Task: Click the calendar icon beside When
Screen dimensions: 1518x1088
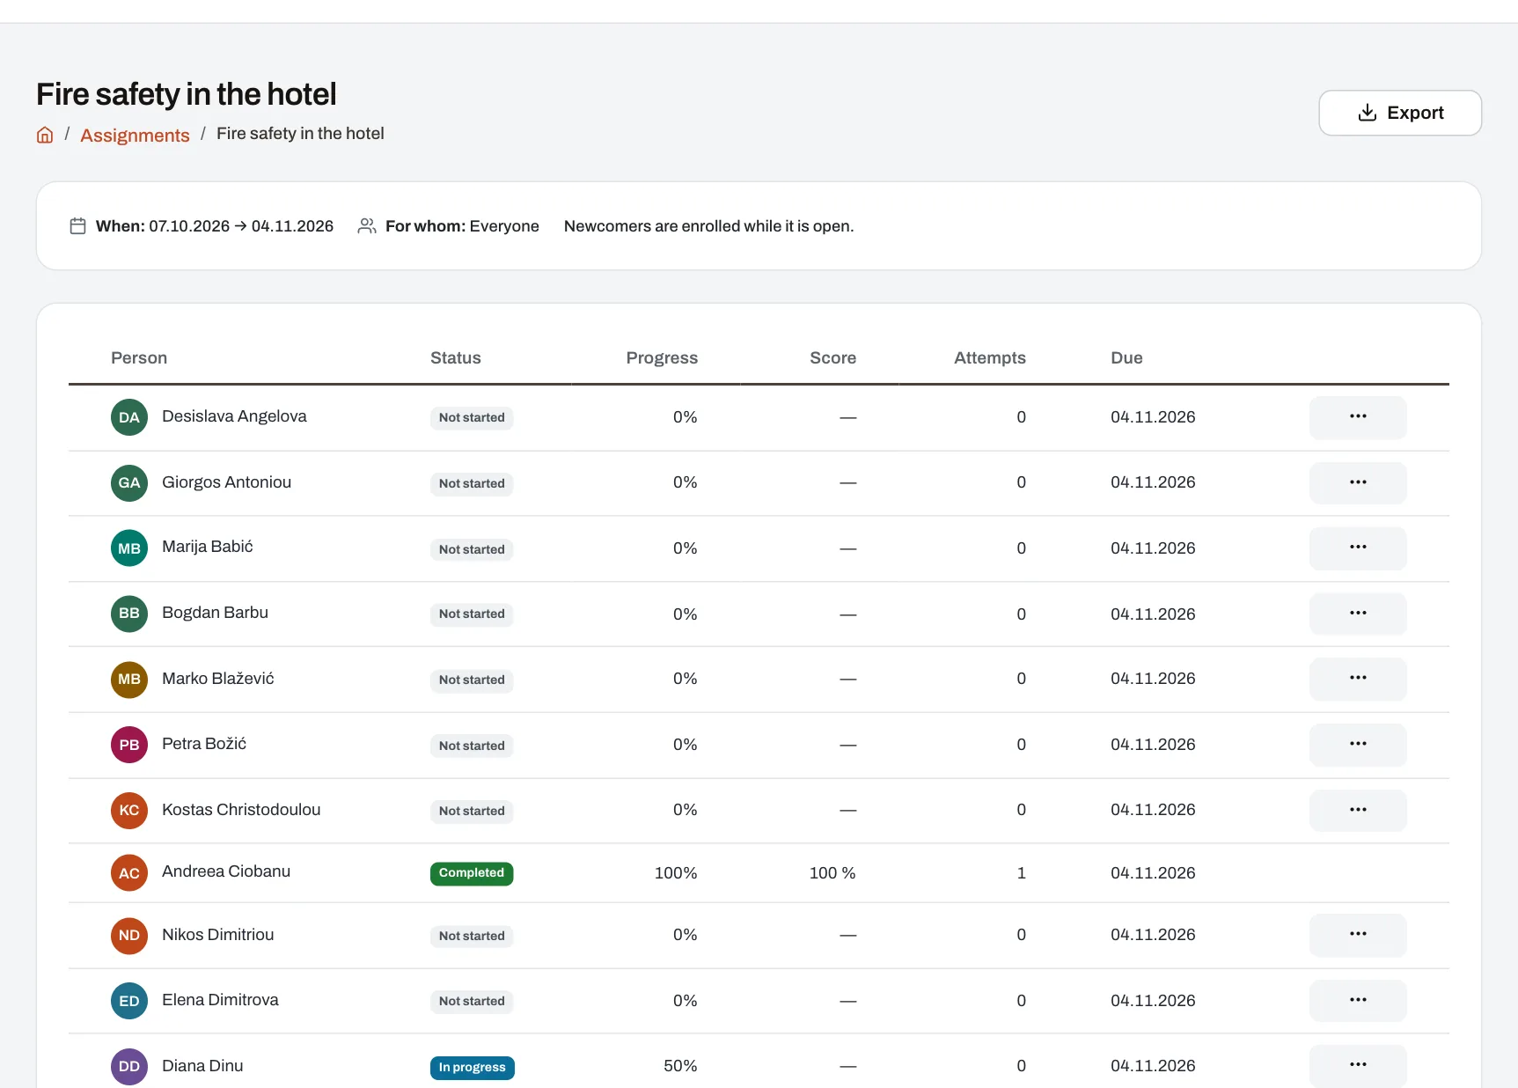Action: [x=77, y=226]
